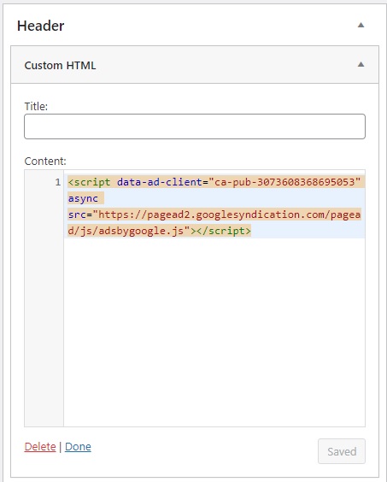Place cursor at closing script tag
The width and height of the screenshot is (387, 482).
coord(224,231)
